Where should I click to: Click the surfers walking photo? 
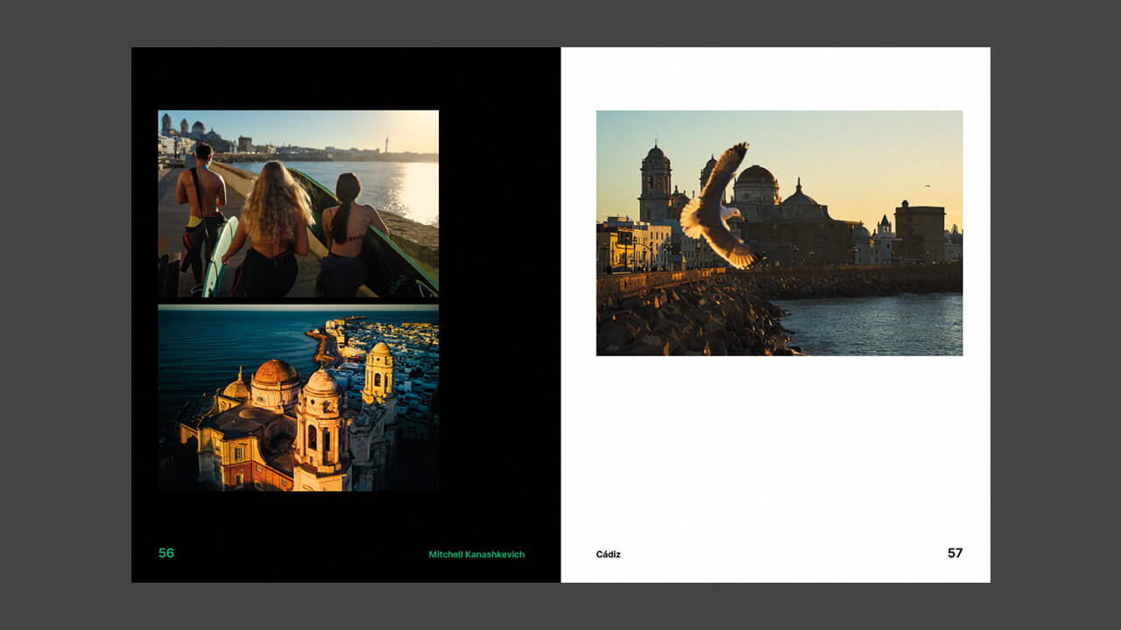tap(298, 204)
